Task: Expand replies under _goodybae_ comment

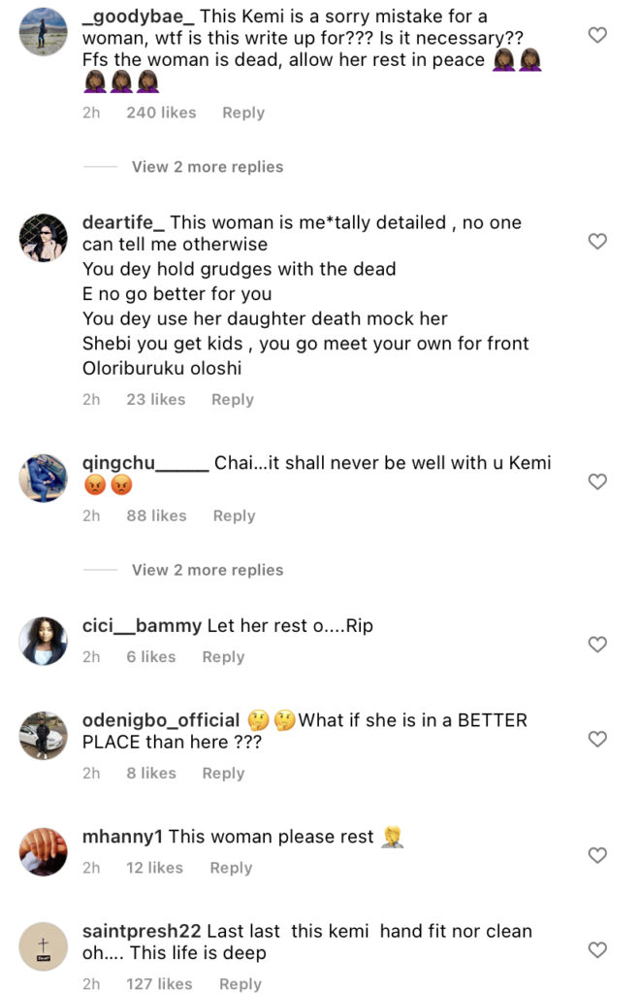Action: pos(208,167)
